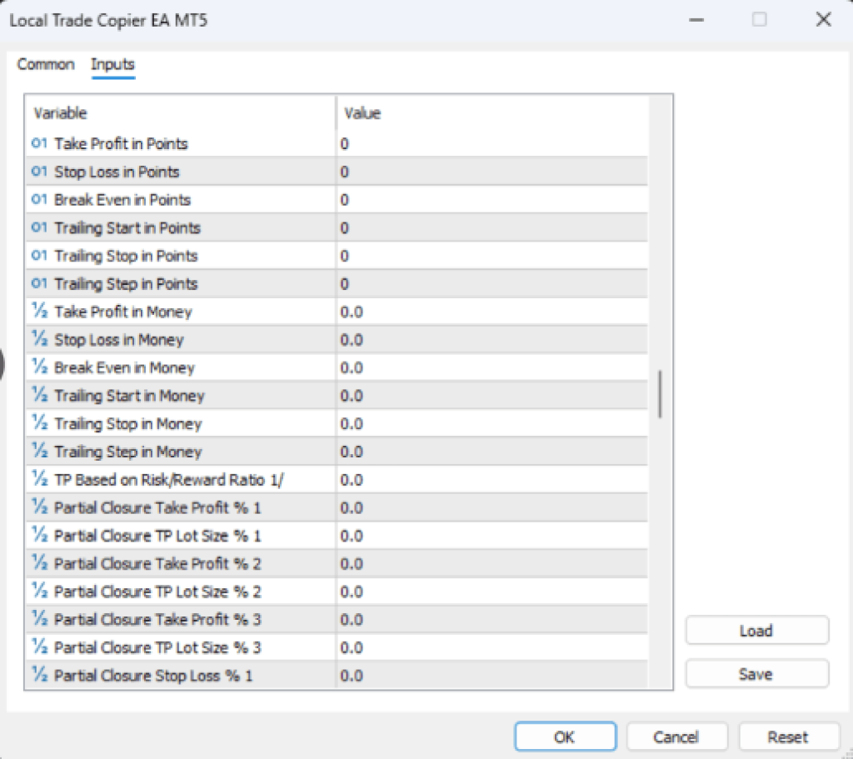
Task: Select the 'Partial Closure Stop Loss % 1' label
Action: (154, 675)
